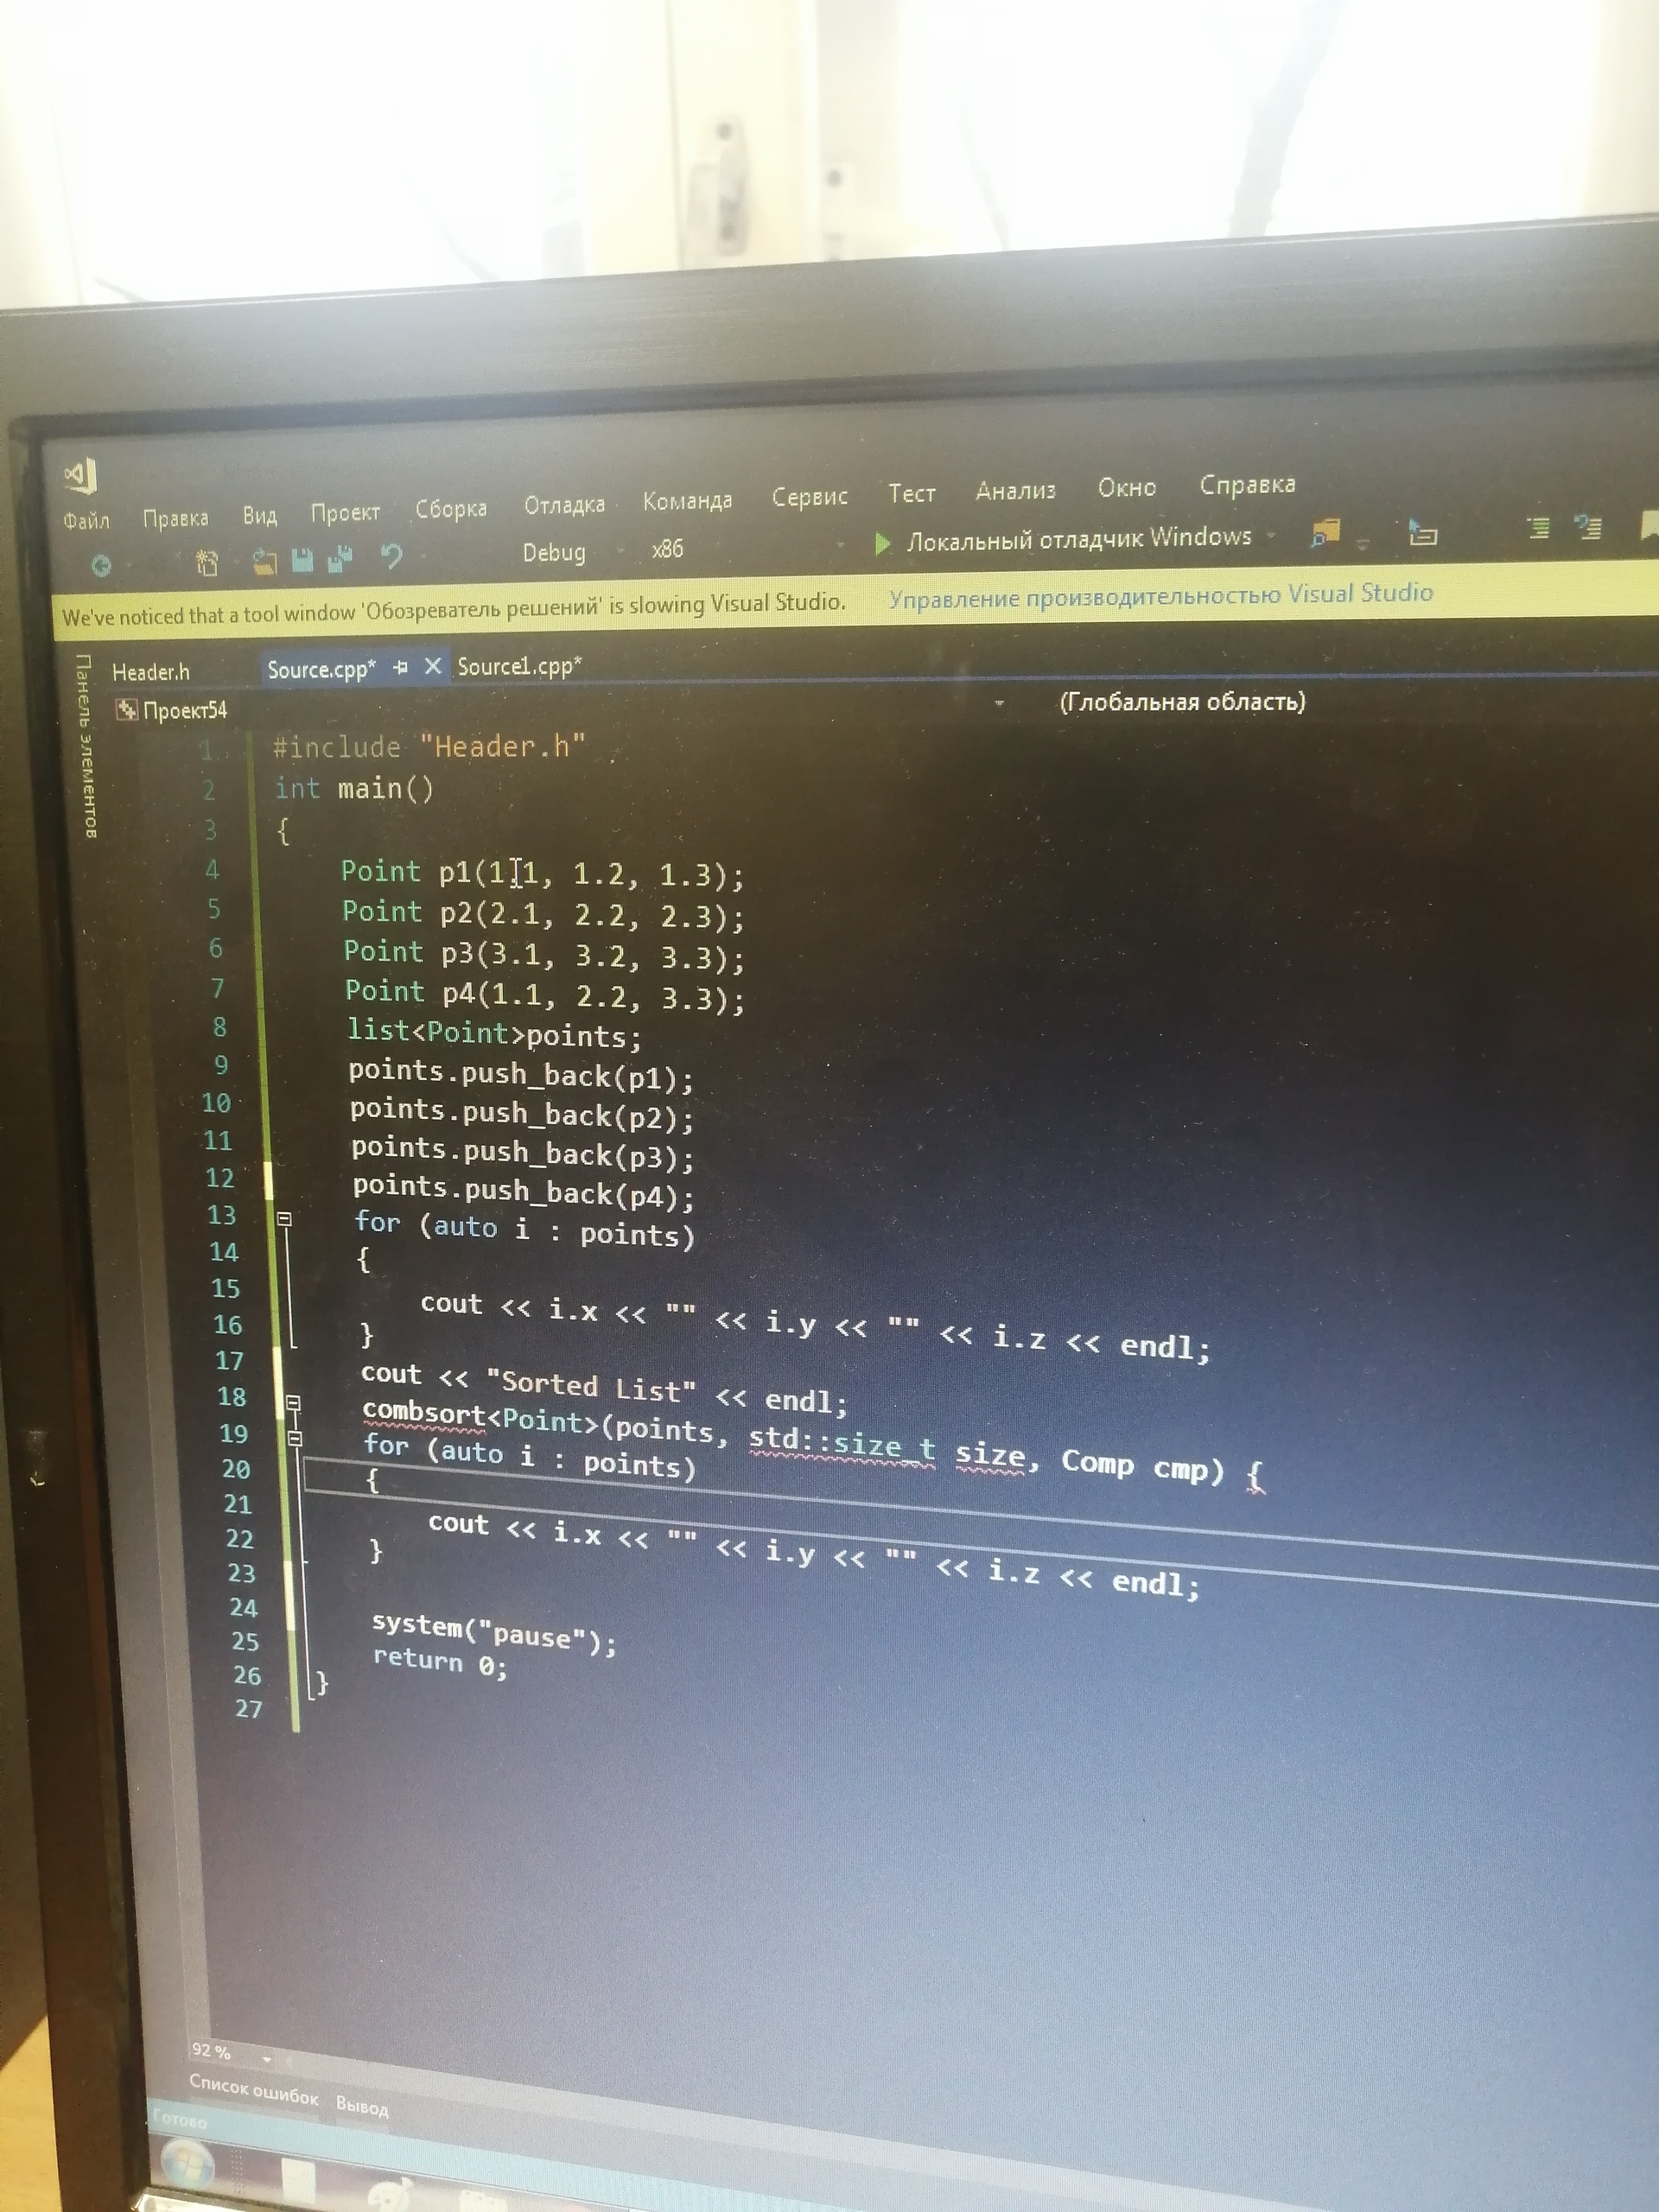Viewport: 1659px width, 2212px height.
Task: Click the Готово status bar text
Action: click(180, 2119)
